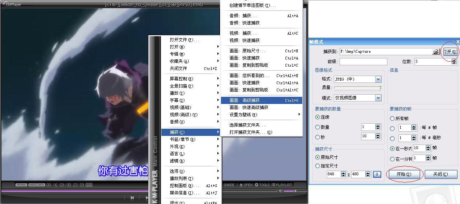The width and height of the screenshot is (460, 204).
Task: Expand the 屏幕控制 submenu
Action: pyautogui.click(x=190, y=79)
